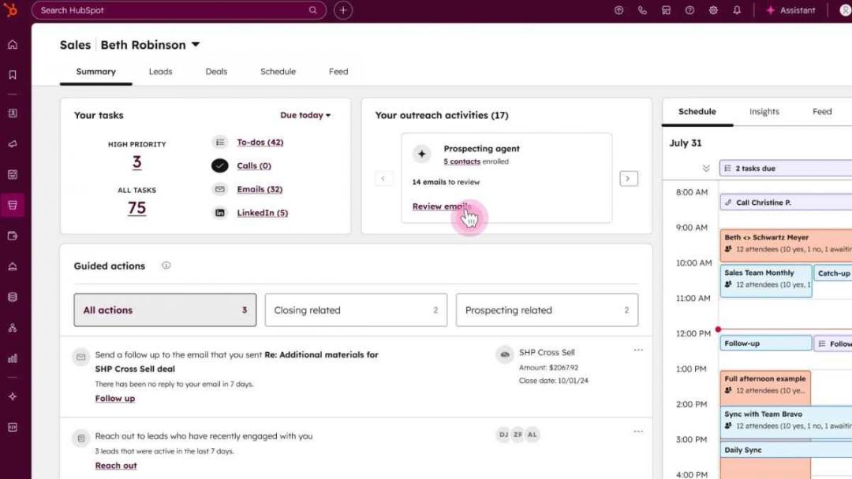Image resolution: width=852 pixels, height=479 pixels.
Task: Open the Content sidebar icon
Action: tap(13, 175)
